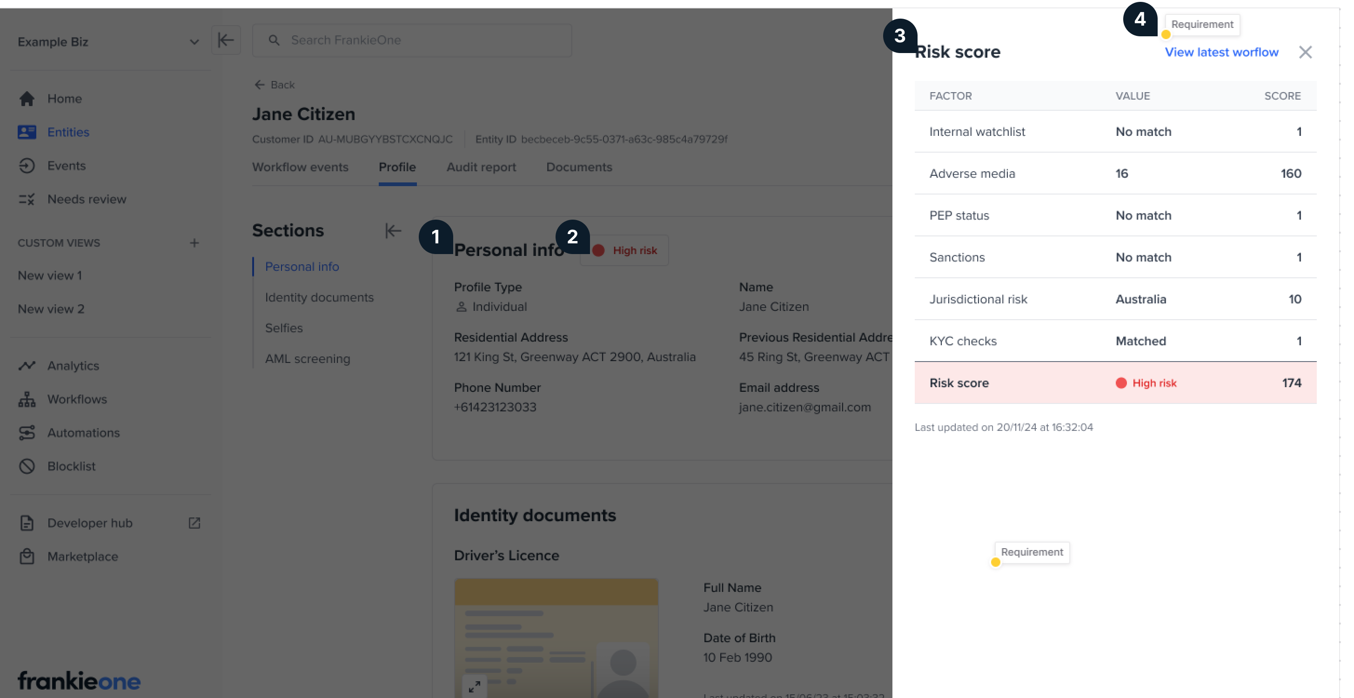Click the Jurisdictional risk value Australia
1354x698 pixels.
1141,299
